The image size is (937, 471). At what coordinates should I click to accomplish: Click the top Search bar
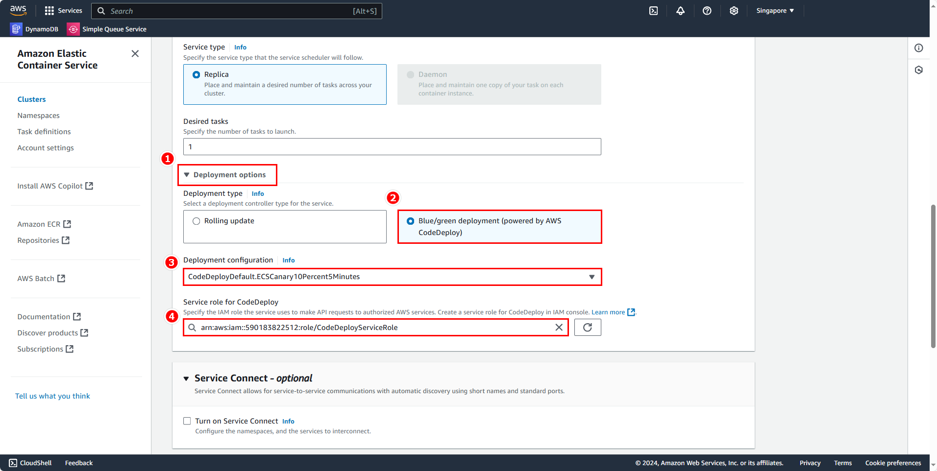[x=237, y=11]
